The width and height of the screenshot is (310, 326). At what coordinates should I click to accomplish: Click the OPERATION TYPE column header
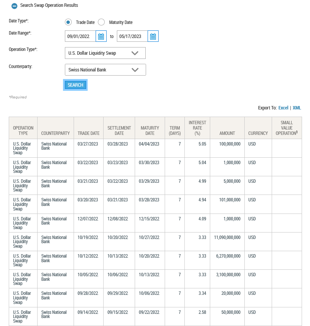(x=23, y=128)
